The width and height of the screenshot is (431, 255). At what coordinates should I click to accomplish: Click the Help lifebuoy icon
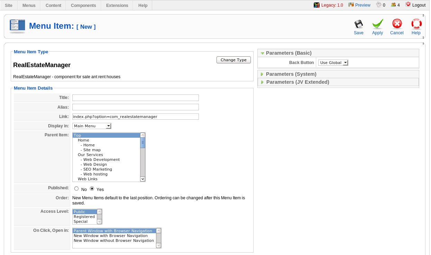point(416,24)
